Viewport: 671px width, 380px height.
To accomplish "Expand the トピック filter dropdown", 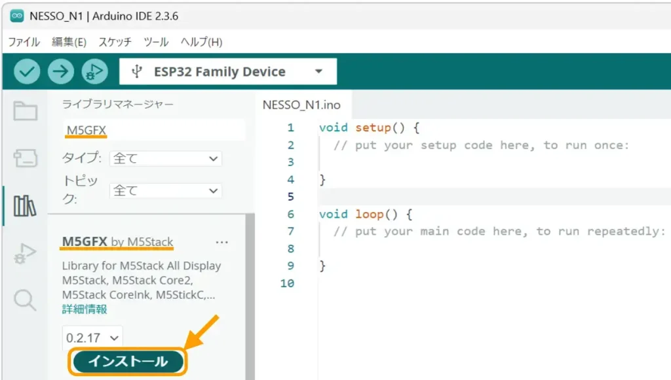I will [165, 191].
